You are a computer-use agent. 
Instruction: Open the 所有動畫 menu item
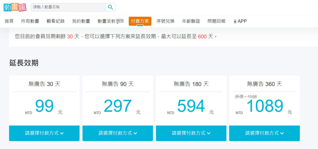(30, 21)
